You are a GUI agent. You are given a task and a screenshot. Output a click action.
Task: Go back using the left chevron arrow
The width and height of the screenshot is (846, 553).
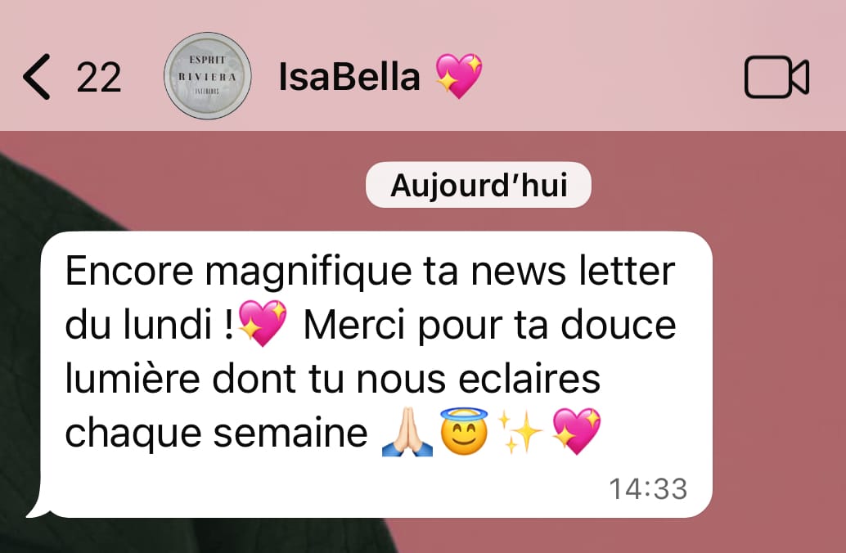[x=37, y=77]
